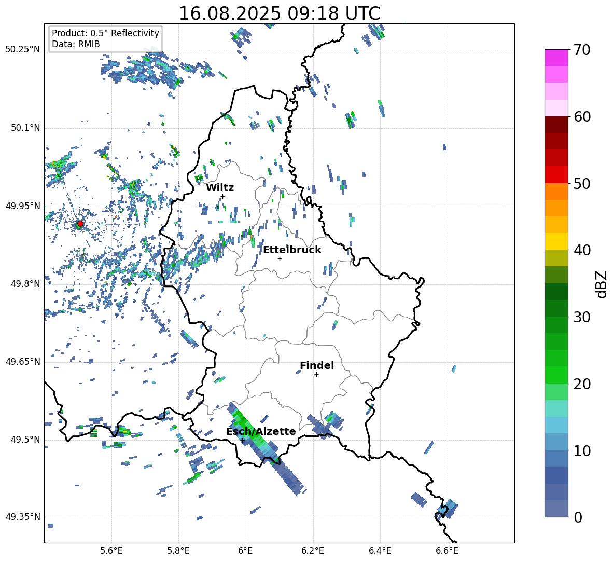Click the 70 colorbar tick label
Screen dimensions: 614x561
582,50
